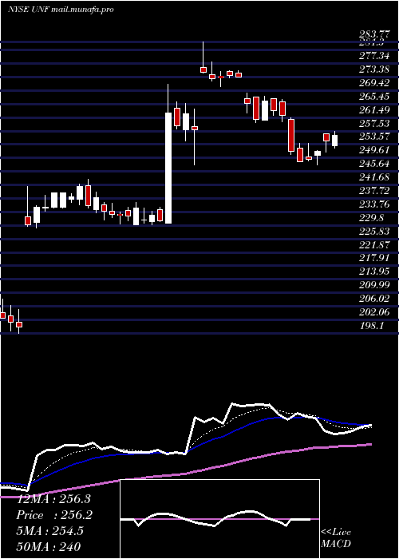Click inside the MACD inset chart
This screenshot has width=399, height=559.
(219, 519)
